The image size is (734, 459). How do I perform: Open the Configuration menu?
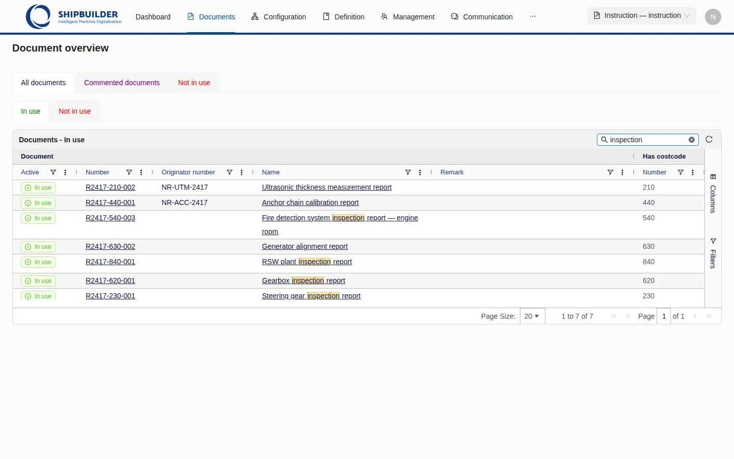pos(279,17)
